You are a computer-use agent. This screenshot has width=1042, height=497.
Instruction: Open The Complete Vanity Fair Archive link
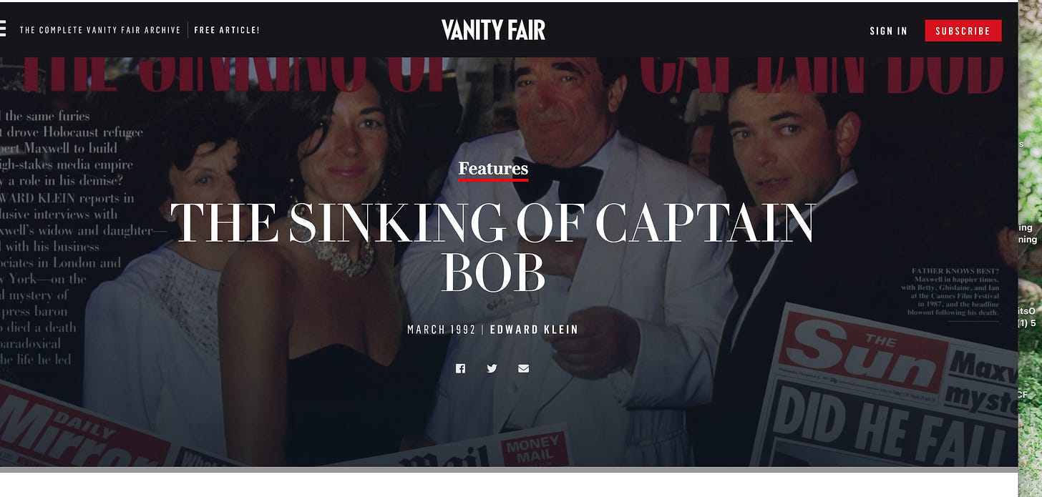[x=100, y=30]
